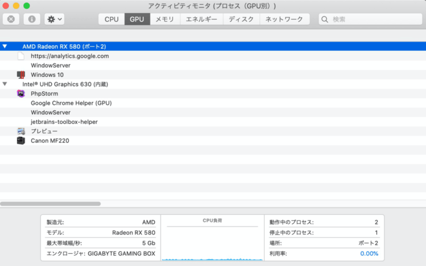
Task: Collapse the Intel UHD Graphics 630 group
Action: click(5, 84)
